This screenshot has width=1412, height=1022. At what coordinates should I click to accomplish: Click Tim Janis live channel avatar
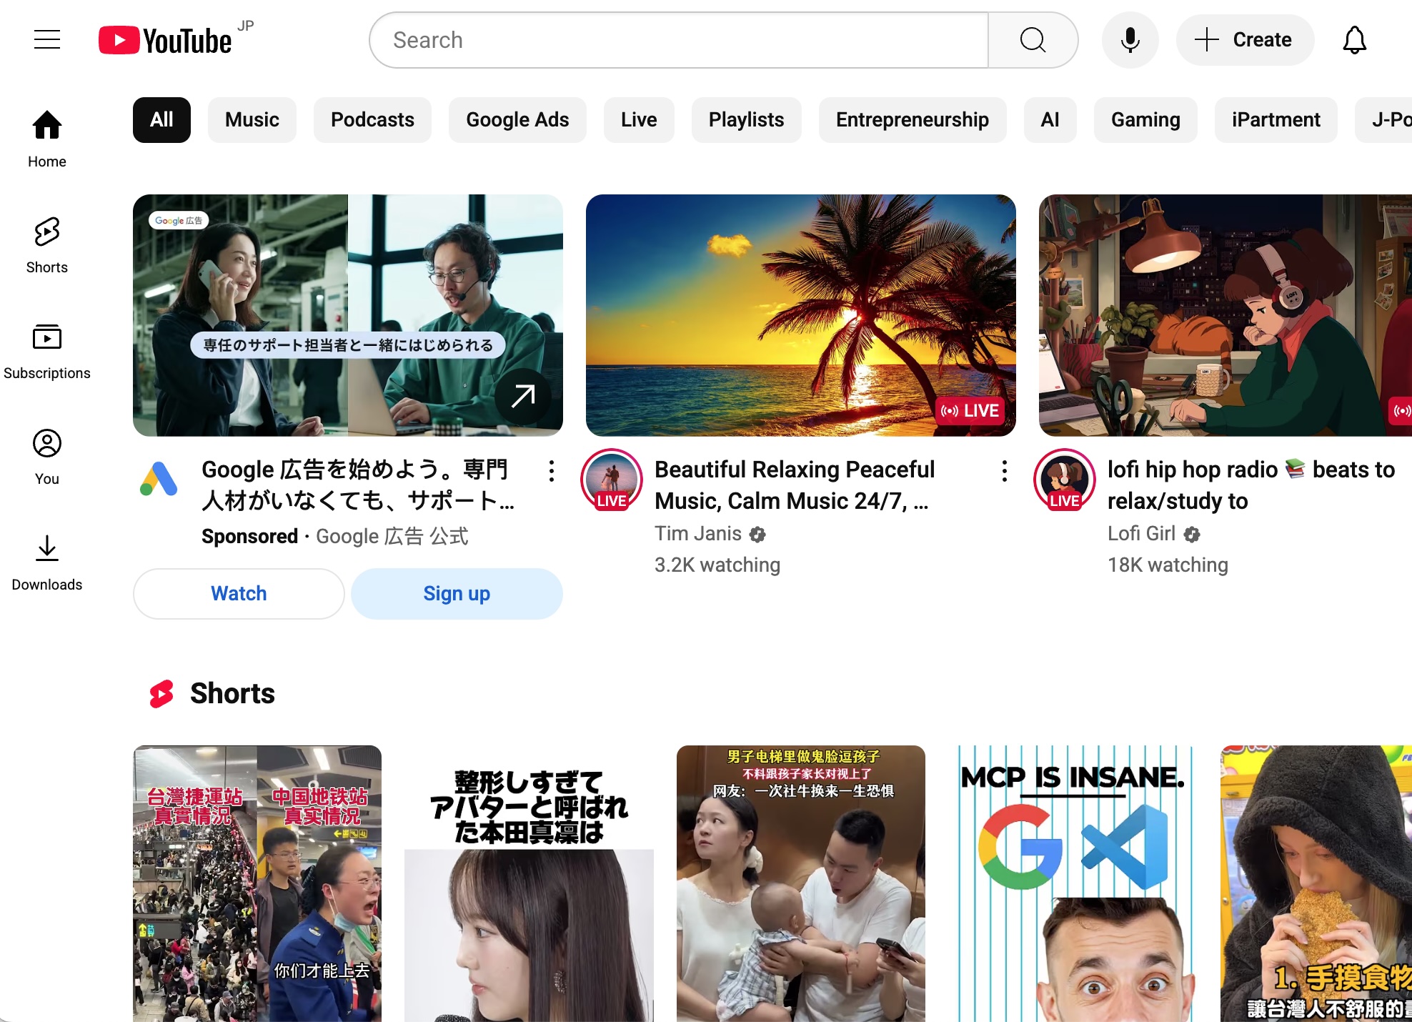pyautogui.click(x=612, y=480)
